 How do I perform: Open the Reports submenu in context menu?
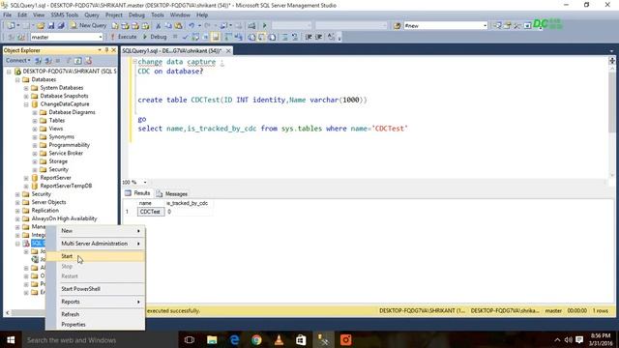[x=96, y=302]
